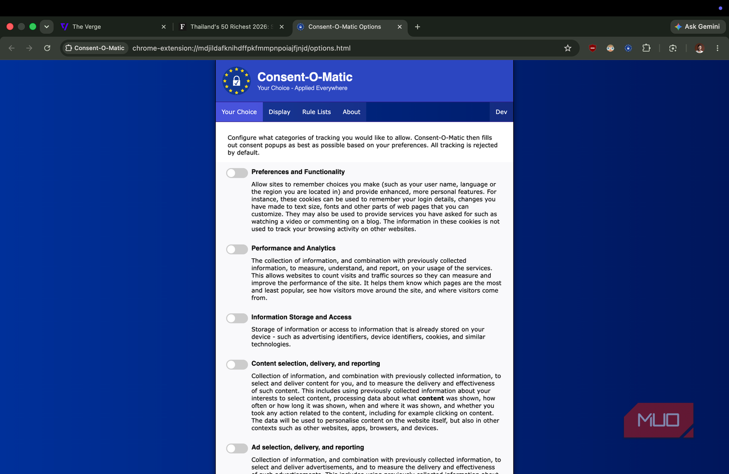Click the Performance and Analytics heading
This screenshot has width=729, height=474.
pos(293,248)
